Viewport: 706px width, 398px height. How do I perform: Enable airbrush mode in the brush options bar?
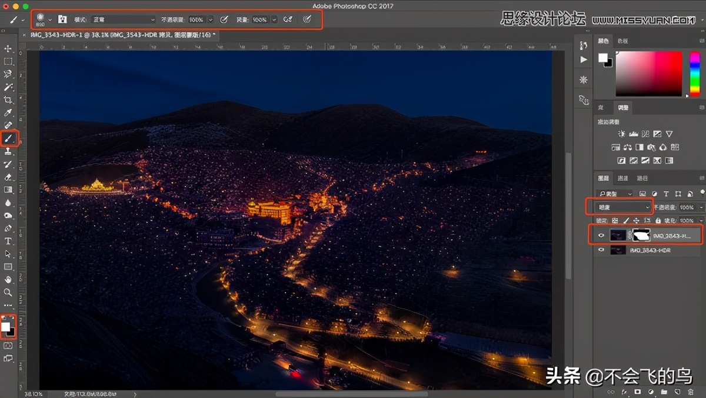288,19
